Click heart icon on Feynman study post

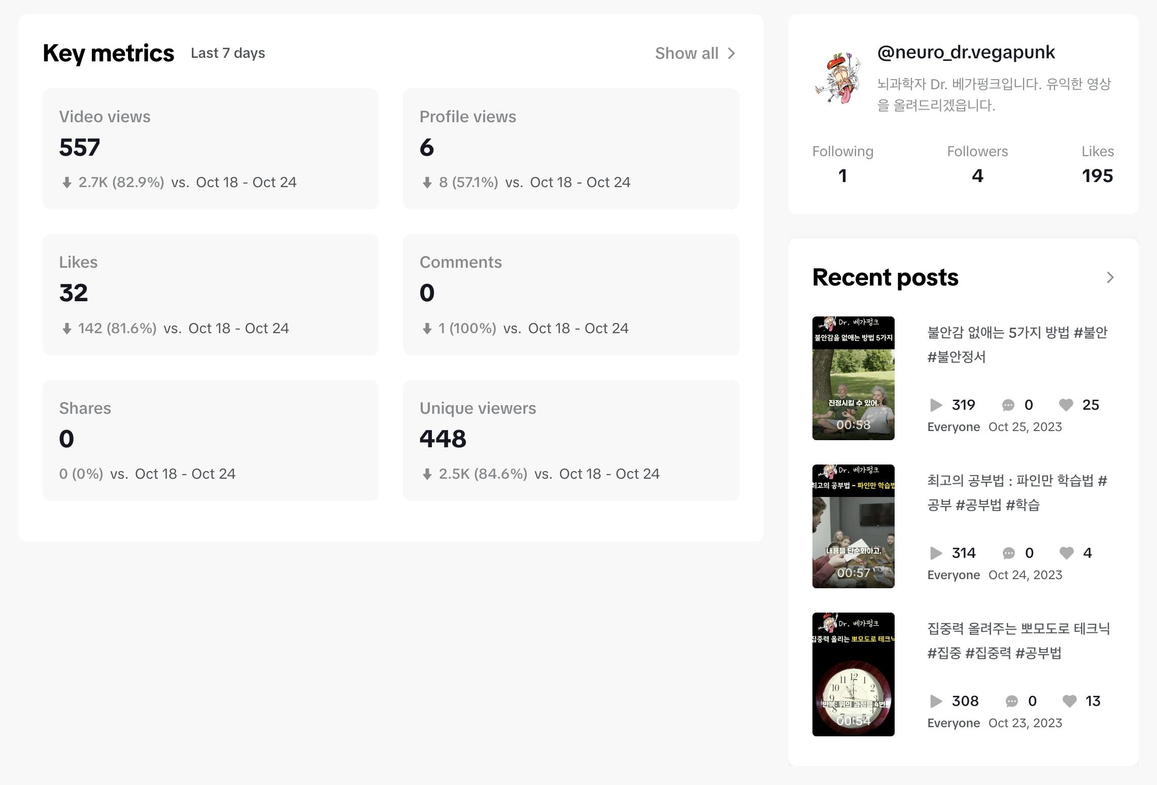pos(1066,553)
